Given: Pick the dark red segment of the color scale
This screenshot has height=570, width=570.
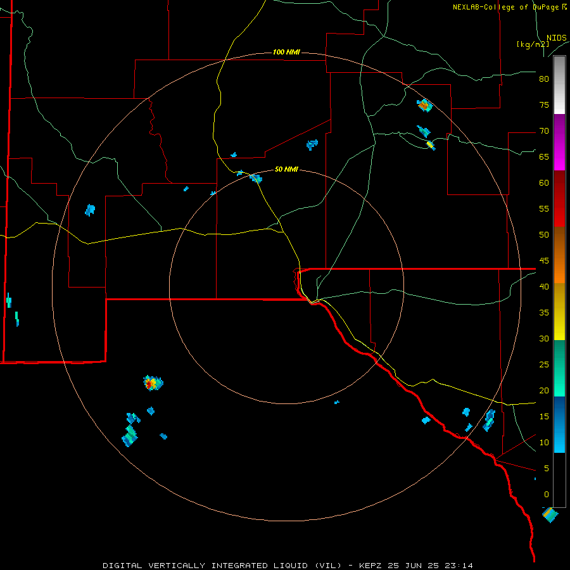Looking at the screenshot, I should [x=559, y=198].
